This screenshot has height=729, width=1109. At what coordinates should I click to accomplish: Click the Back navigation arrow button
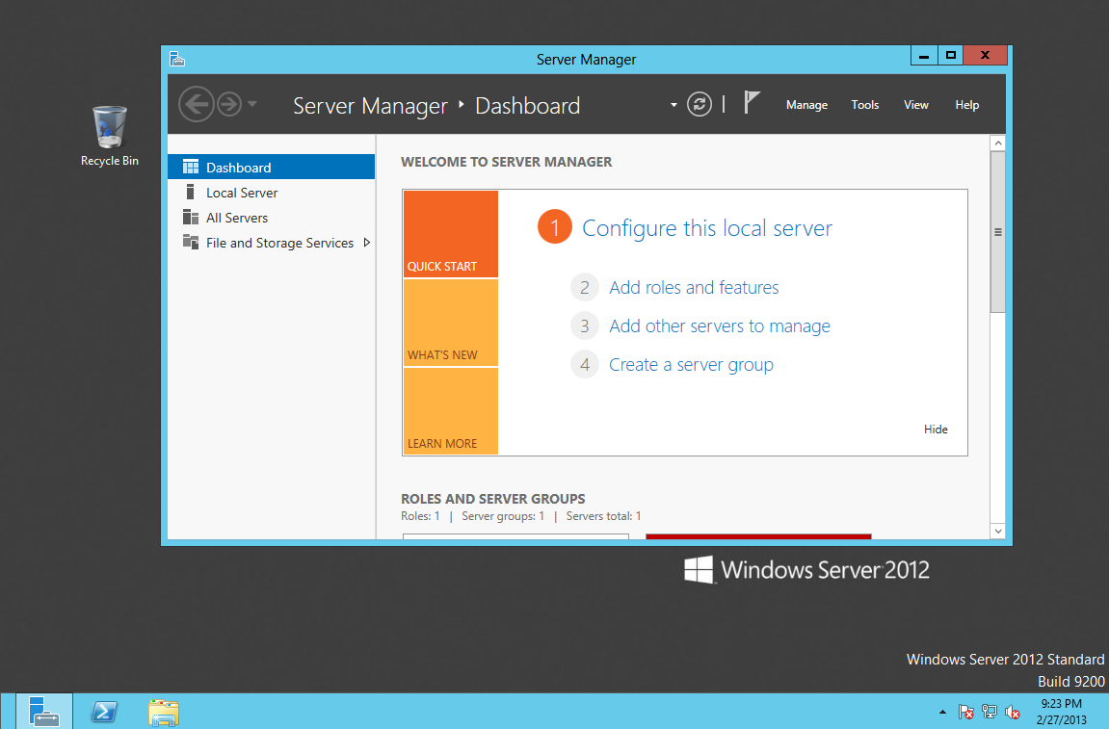(196, 105)
